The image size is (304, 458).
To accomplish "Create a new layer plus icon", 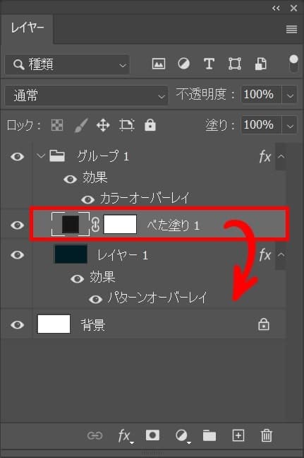I will (238, 435).
